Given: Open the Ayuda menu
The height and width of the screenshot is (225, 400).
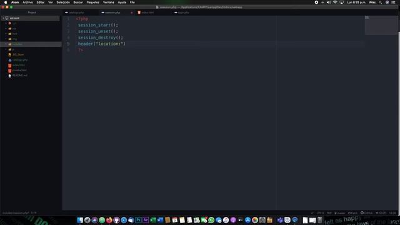Looking at the screenshot, I should click(122, 2).
